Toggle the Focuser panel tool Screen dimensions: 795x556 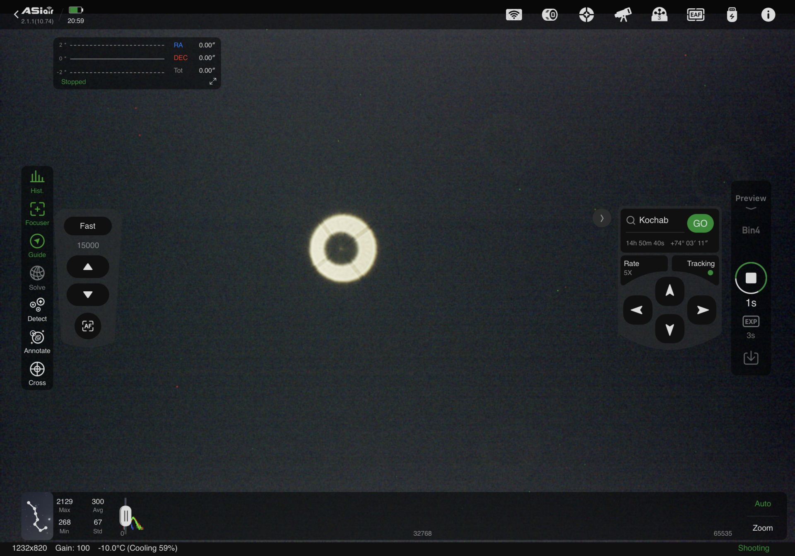37,214
